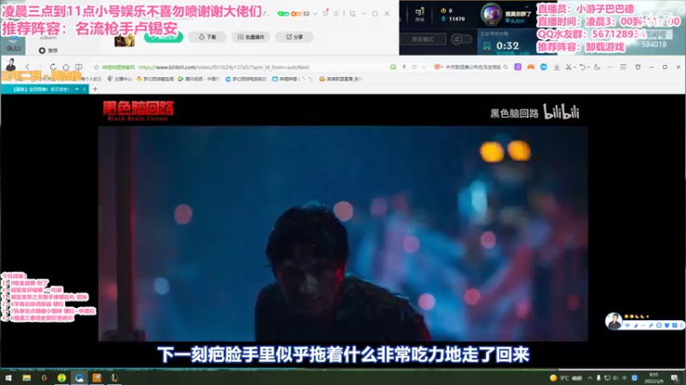Mute the bilibili tab audio icon

77,89
